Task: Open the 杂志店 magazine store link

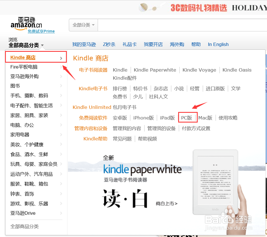Action: 161,89
